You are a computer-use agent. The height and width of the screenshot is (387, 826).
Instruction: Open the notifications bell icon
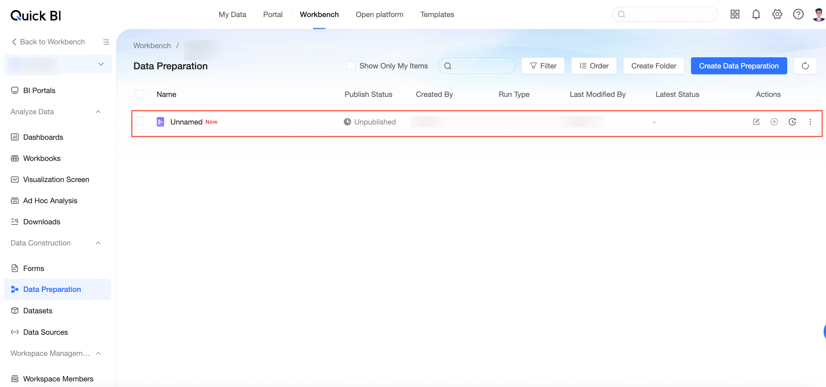[x=756, y=14]
